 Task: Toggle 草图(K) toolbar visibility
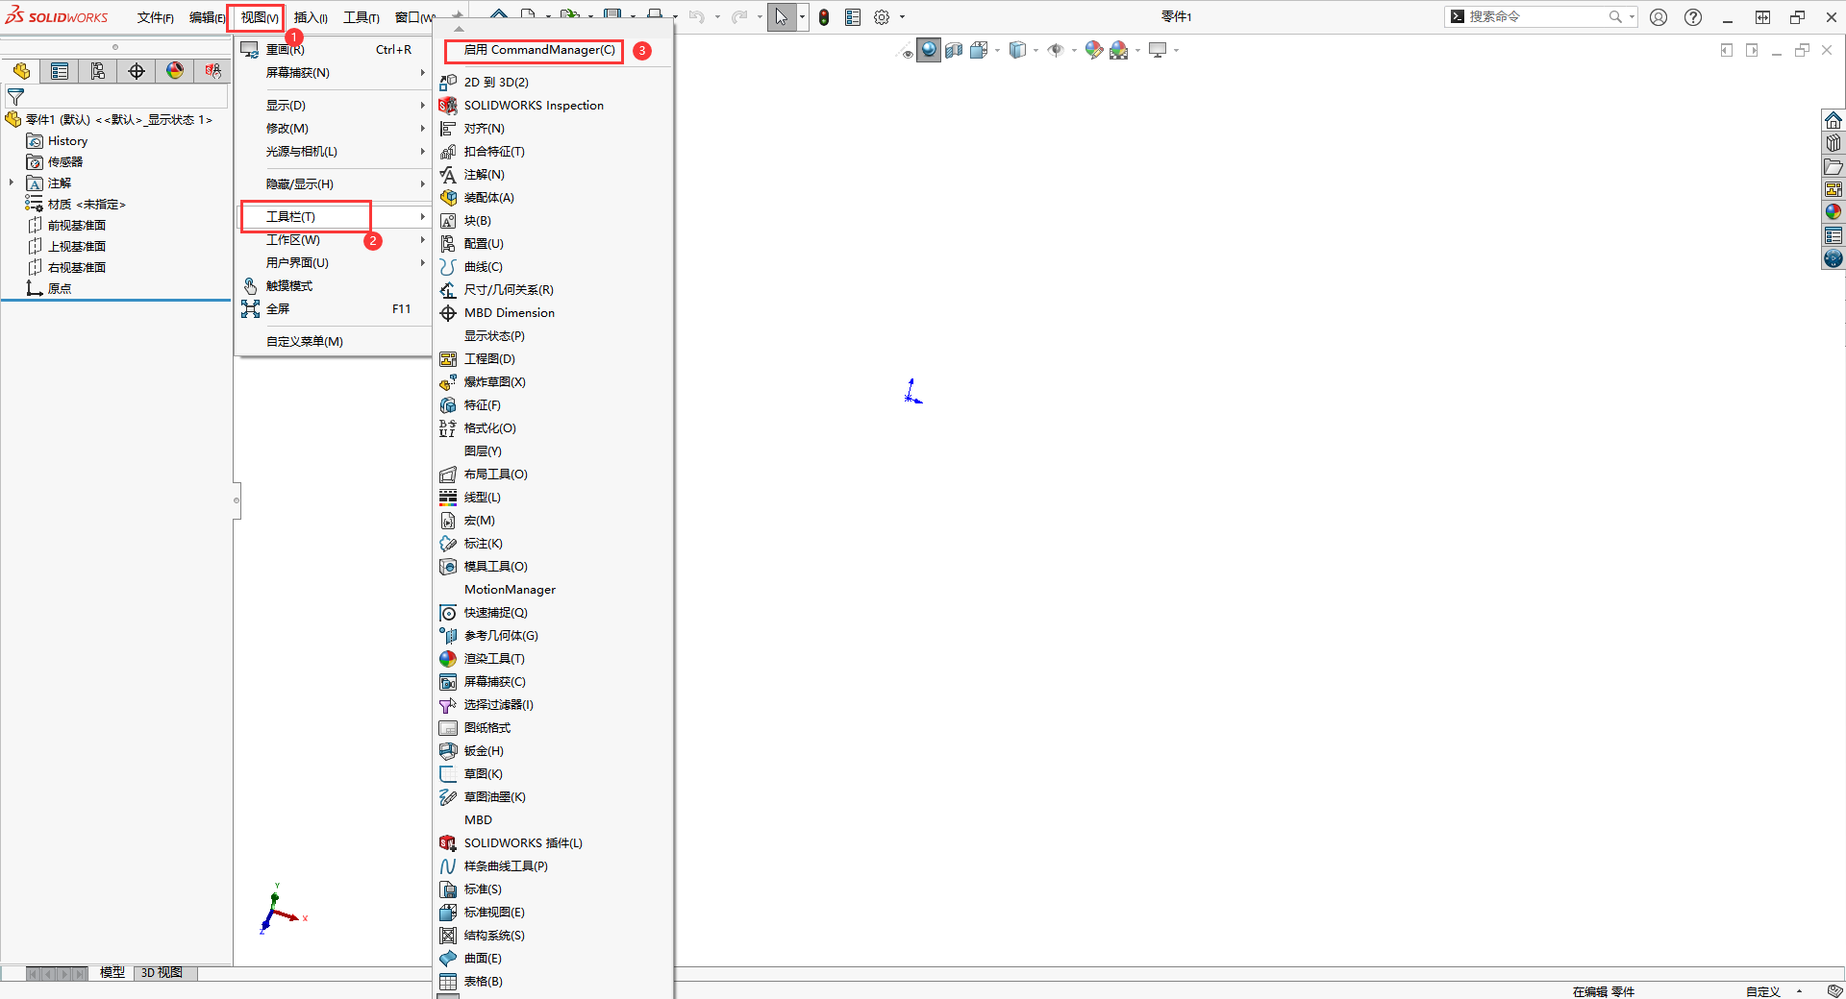pyautogui.click(x=483, y=774)
